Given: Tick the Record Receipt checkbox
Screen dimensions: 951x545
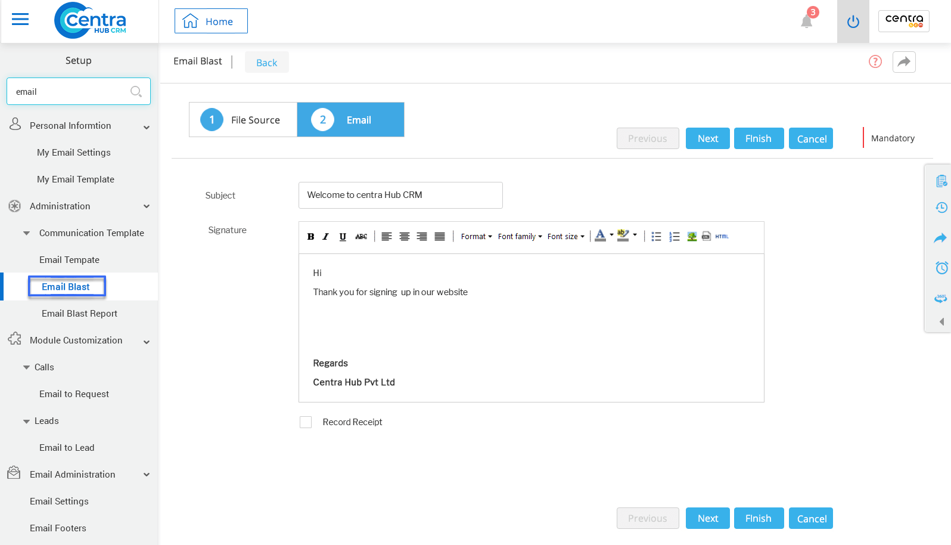Looking at the screenshot, I should (306, 422).
